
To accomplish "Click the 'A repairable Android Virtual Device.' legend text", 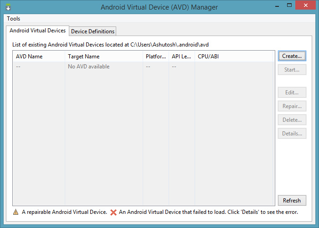I will pyautogui.click(x=64, y=212).
